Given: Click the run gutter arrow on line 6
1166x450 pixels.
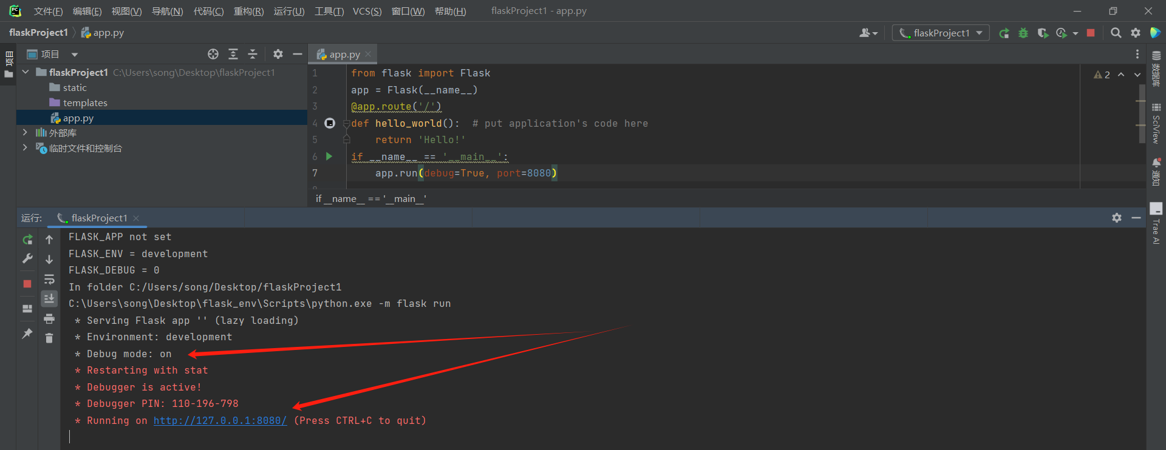Looking at the screenshot, I should [x=329, y=156].
